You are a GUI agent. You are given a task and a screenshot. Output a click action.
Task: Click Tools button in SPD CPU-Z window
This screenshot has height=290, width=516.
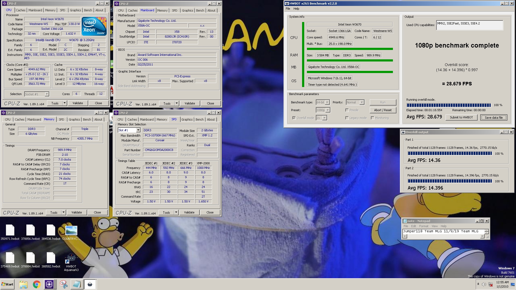[166, 212]
